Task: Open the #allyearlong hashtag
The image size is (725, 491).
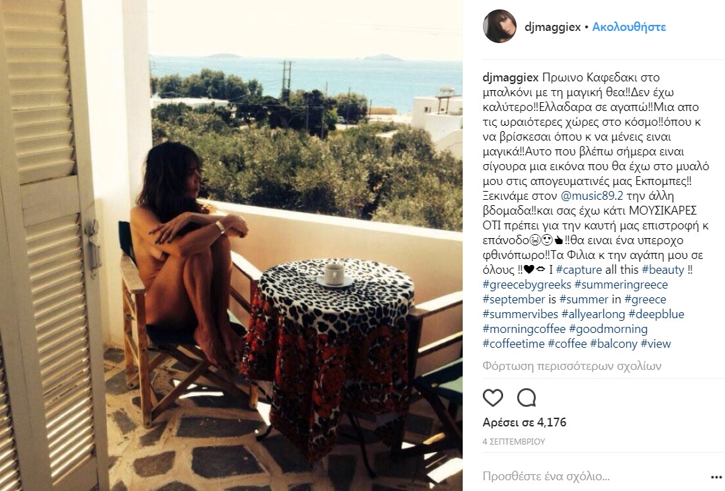Action: [x=593, y=314]
